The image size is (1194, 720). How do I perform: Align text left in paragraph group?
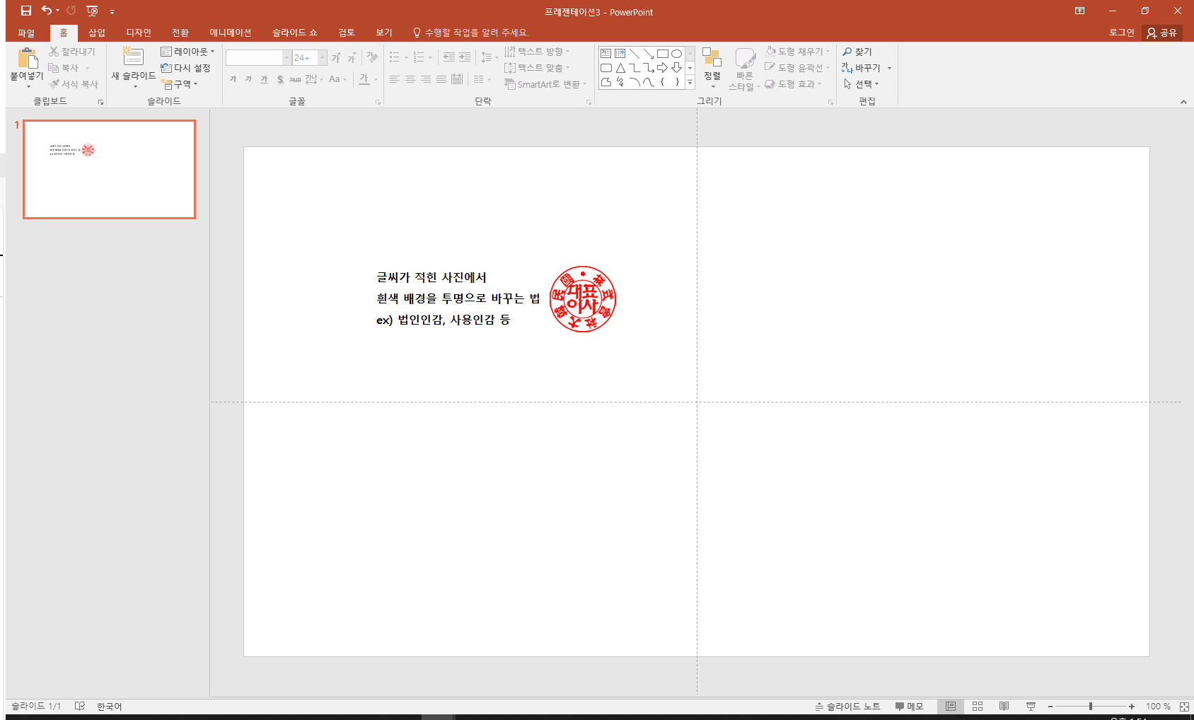[395, 79]
